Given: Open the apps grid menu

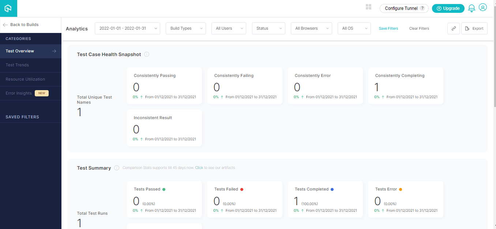Looking at the screenshot, I should point(368,7).
